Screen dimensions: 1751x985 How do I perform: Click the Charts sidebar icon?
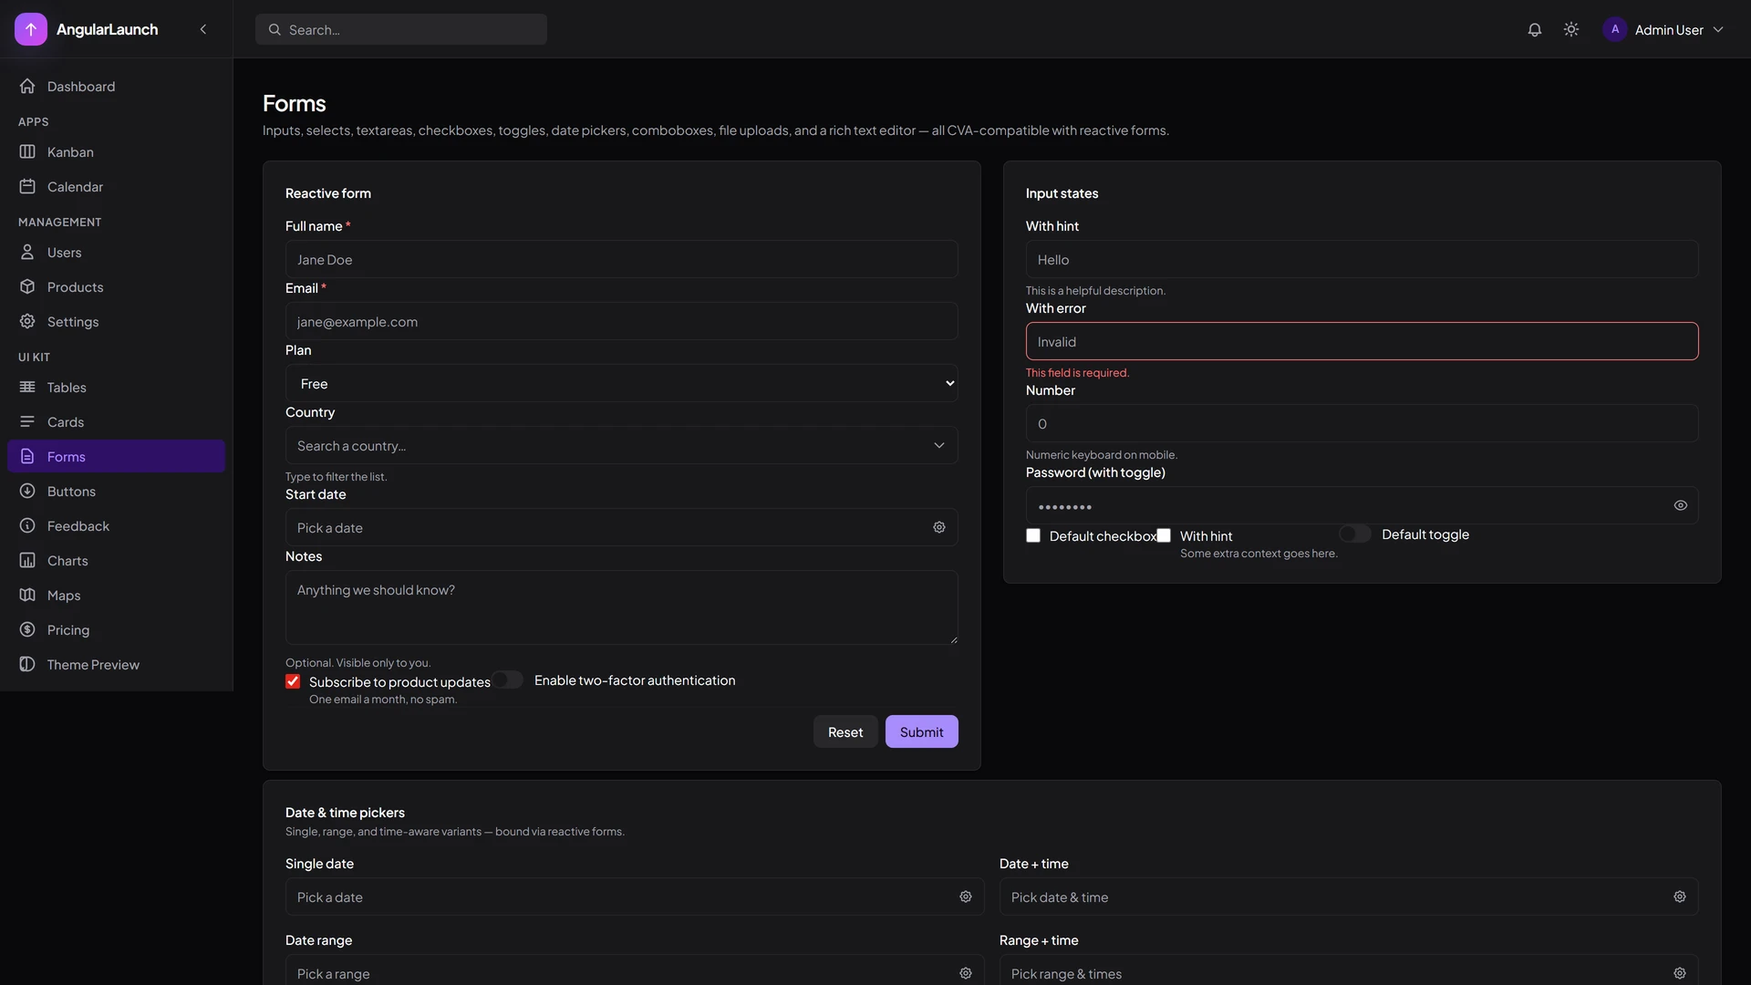tap(27, 560)
